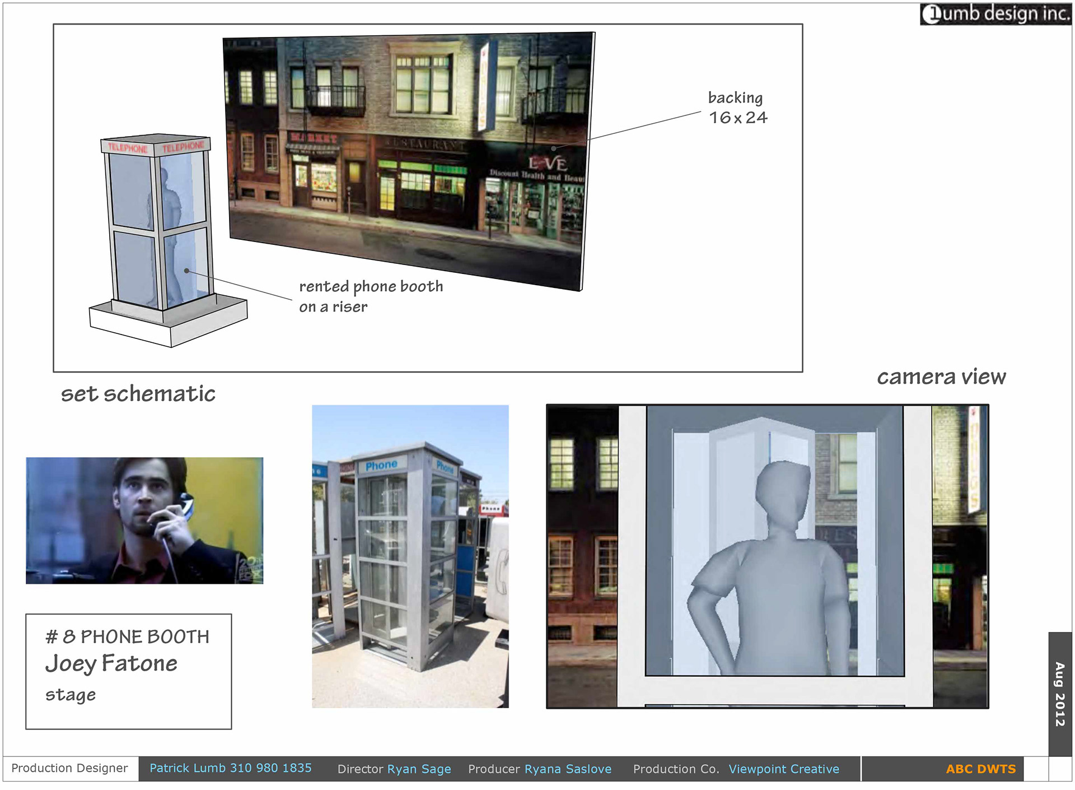1075x790 pixels.
Task: Click the lumb design inc. logo
Action: pos(995,14)
